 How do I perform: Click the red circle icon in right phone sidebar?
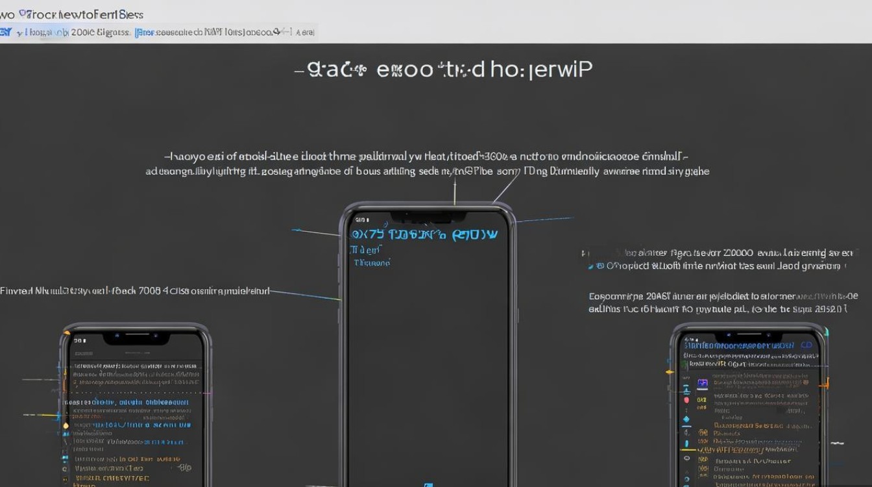(686, 401)
